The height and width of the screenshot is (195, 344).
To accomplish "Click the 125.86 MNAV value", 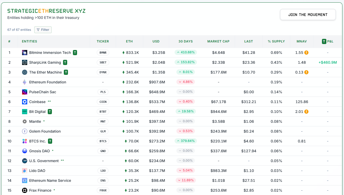I will [x=302, y=102].
